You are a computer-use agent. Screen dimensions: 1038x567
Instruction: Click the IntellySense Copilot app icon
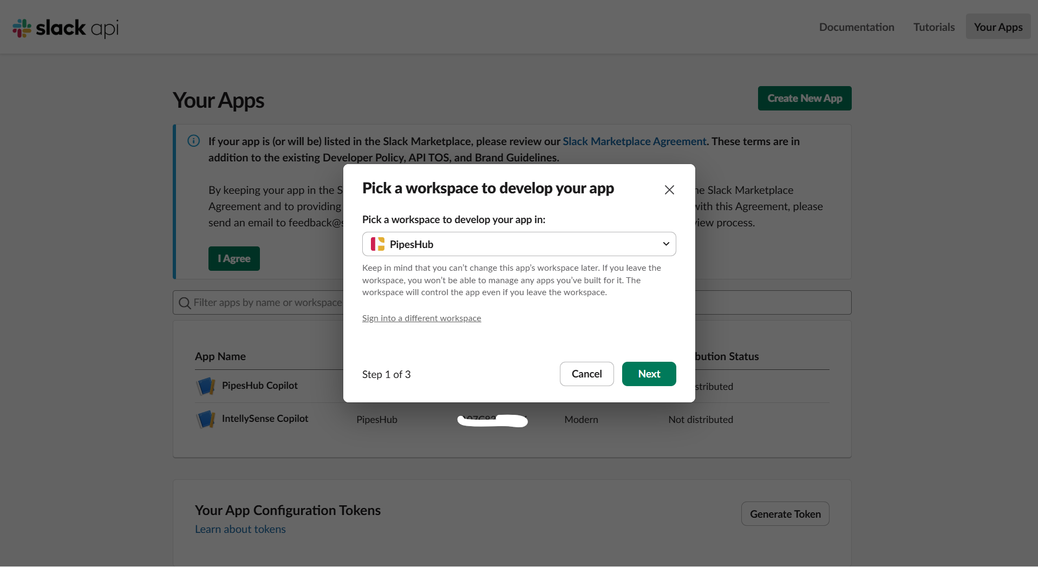tap(205, 419)
